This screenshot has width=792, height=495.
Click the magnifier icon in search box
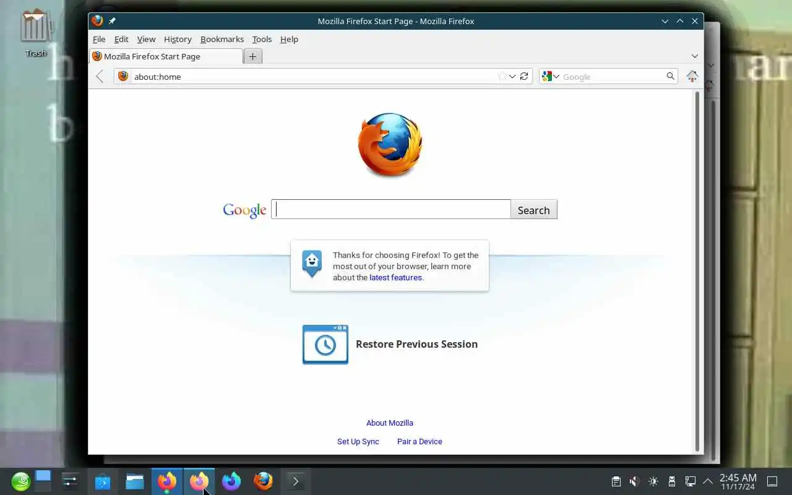pyautogui.click(x=670, y=76)
